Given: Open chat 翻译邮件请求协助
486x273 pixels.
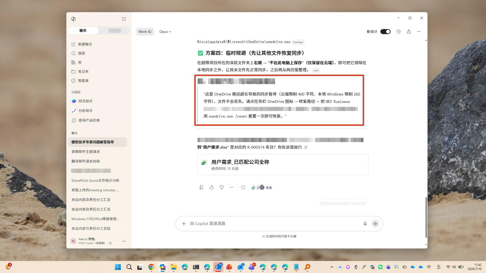Looking at the screenshot, I should click(x=97, y=161).
